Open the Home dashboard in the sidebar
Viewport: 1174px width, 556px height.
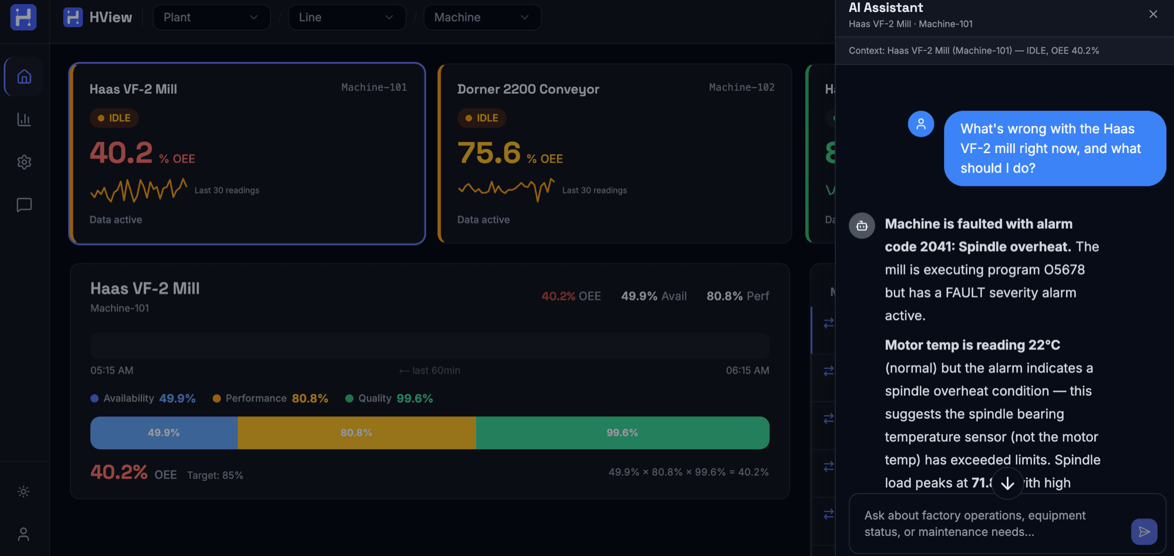[x=24, y=77]
